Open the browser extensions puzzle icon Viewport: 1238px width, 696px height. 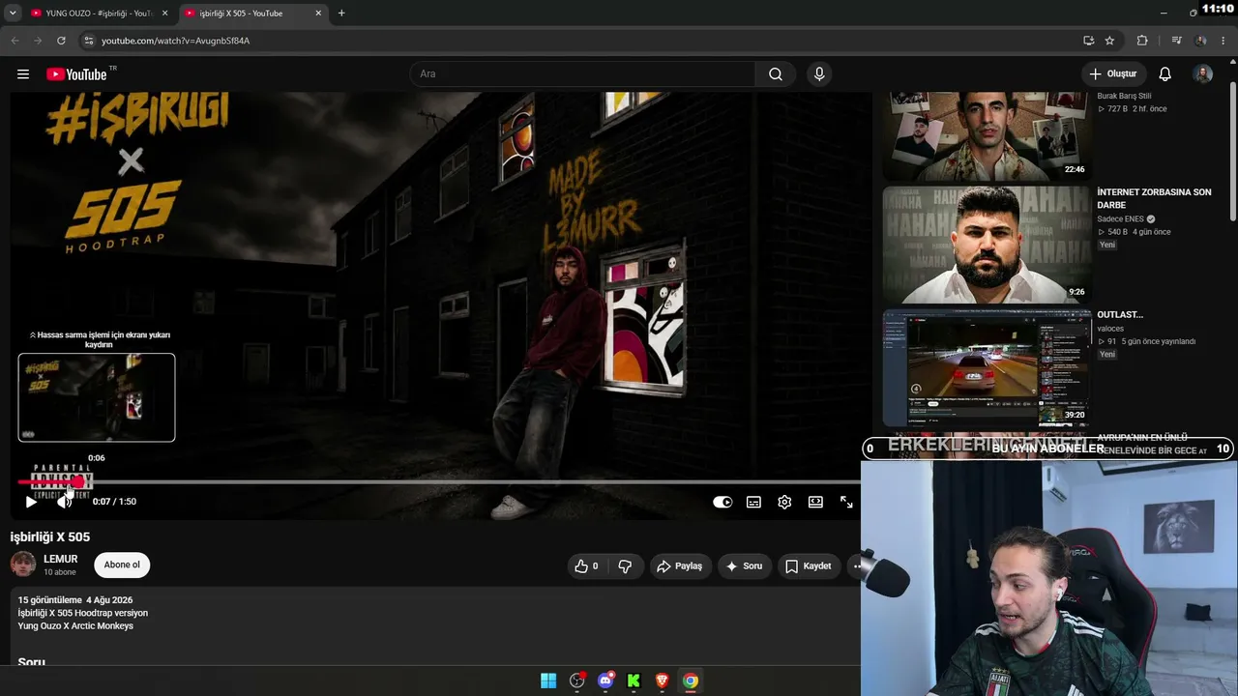[1142, 41]
